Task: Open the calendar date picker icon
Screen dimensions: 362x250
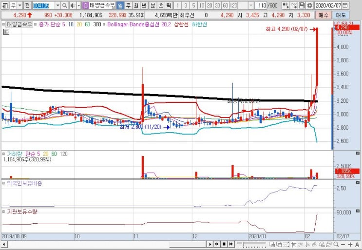Action: pos(345,5)
